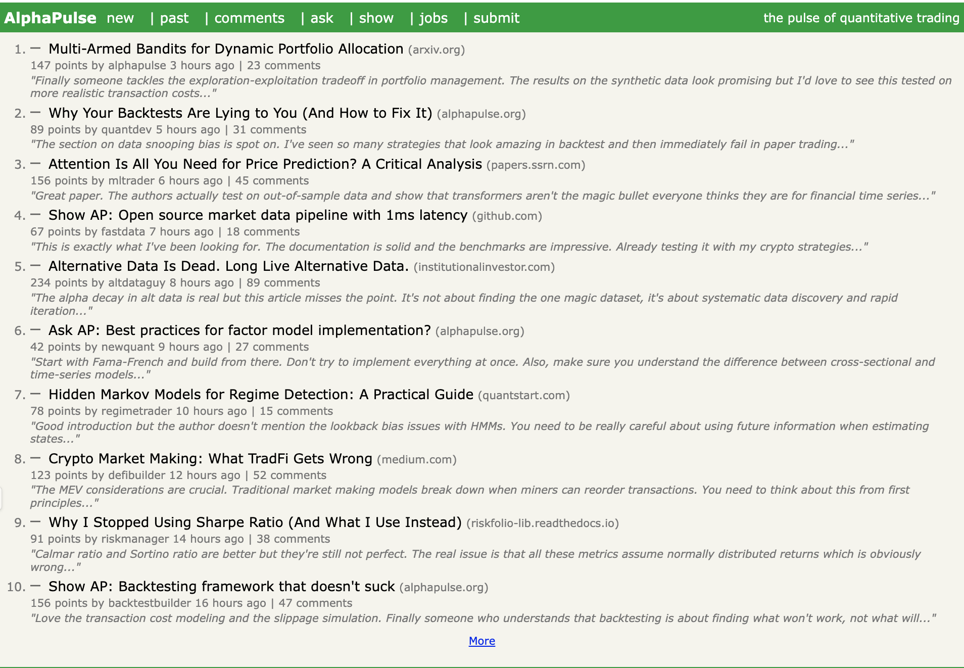Screen dimensions: 964x668
Task: Switch to the 'ask' section
Action: (x=322, y=18)
